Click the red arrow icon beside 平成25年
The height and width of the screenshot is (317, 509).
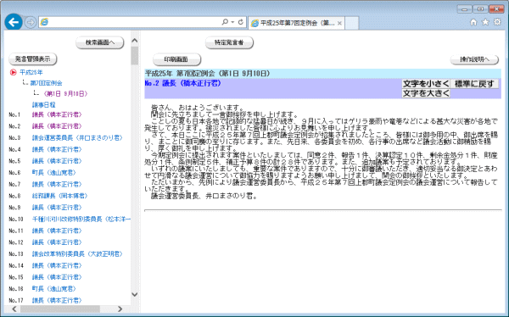pyautogui.click(x=13, y=72)
